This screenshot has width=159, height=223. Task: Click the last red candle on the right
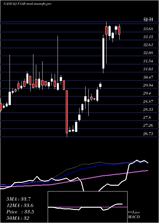click(x=119, y=30)
